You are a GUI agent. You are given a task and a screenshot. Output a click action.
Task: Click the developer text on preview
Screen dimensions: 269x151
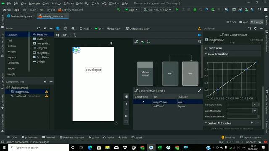pos(93,70)
